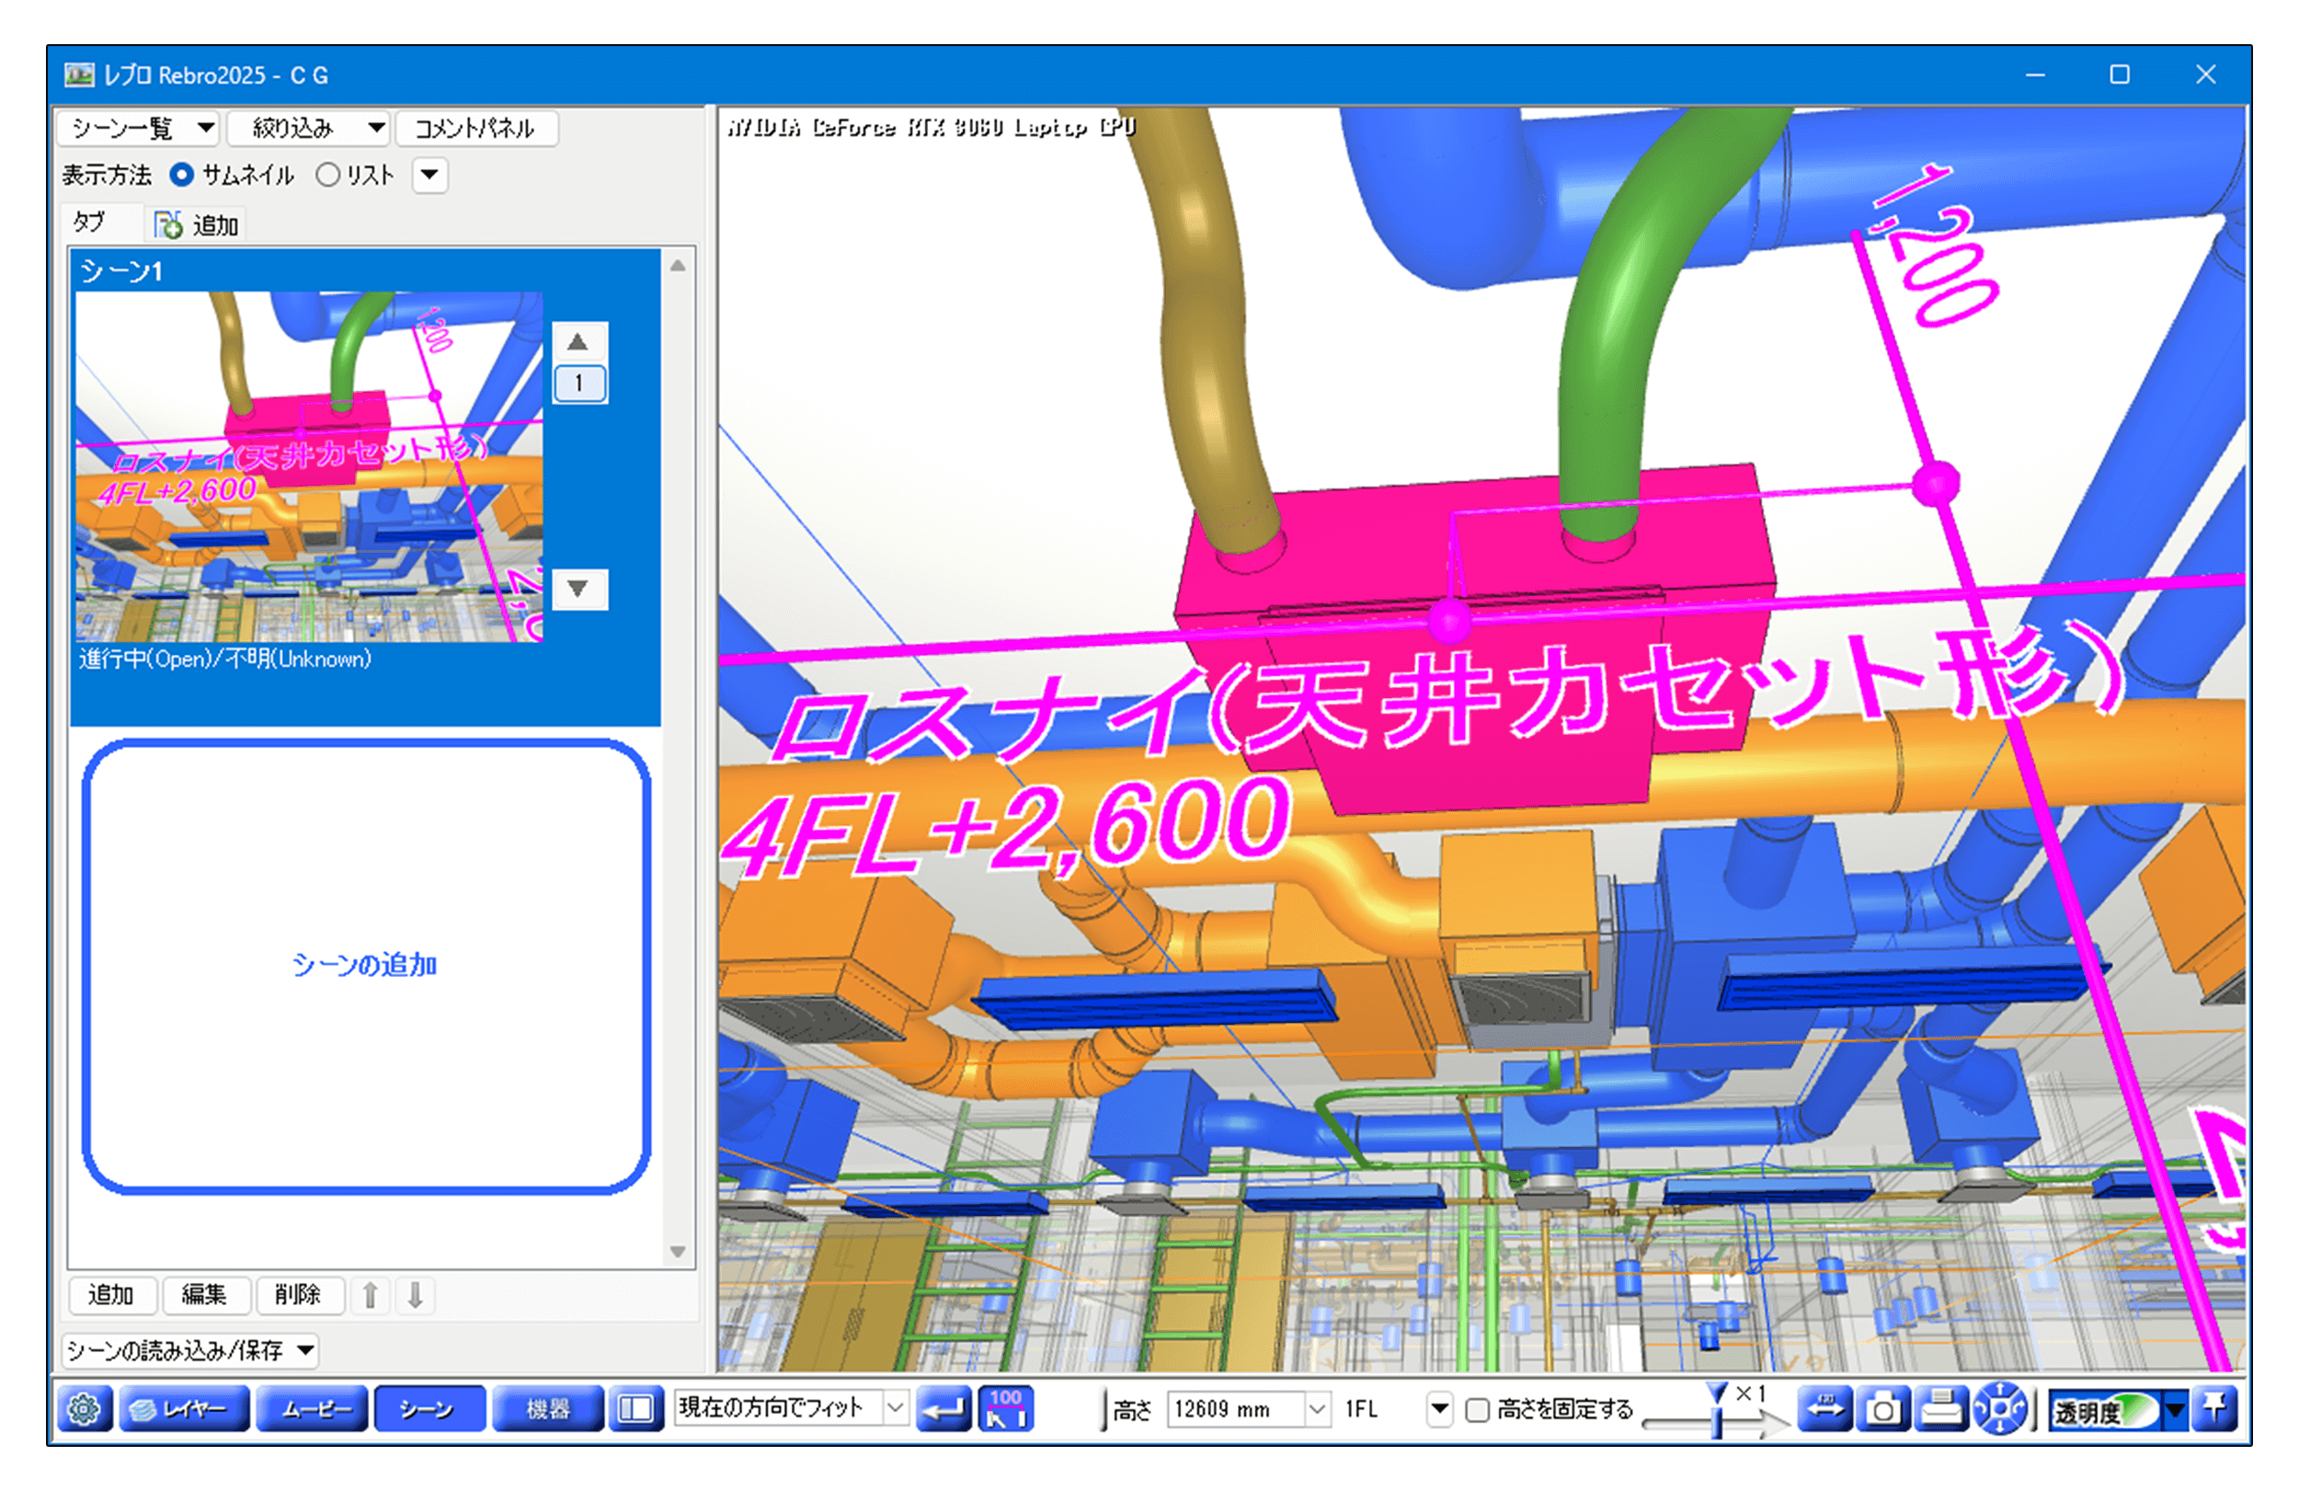Expand the 絞り込み filter dropdown
This screenshot has height=1491, width=2299.
click(311, 129)
